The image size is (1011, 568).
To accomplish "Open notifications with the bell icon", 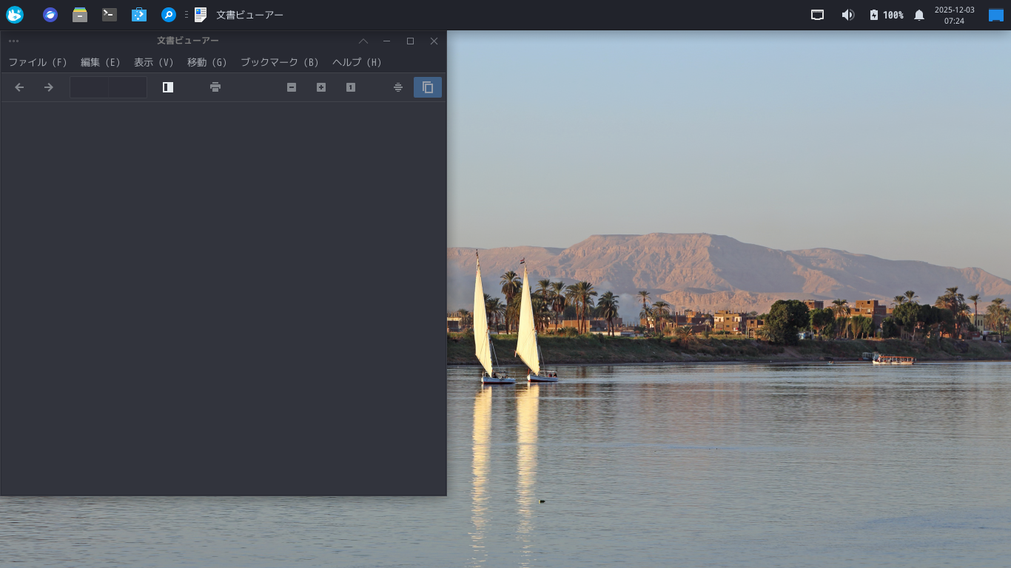I will point(919,15).
